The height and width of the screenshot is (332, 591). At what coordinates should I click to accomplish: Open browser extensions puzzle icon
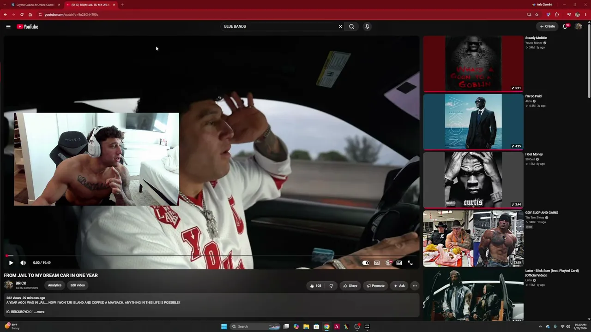coord(556,15)
